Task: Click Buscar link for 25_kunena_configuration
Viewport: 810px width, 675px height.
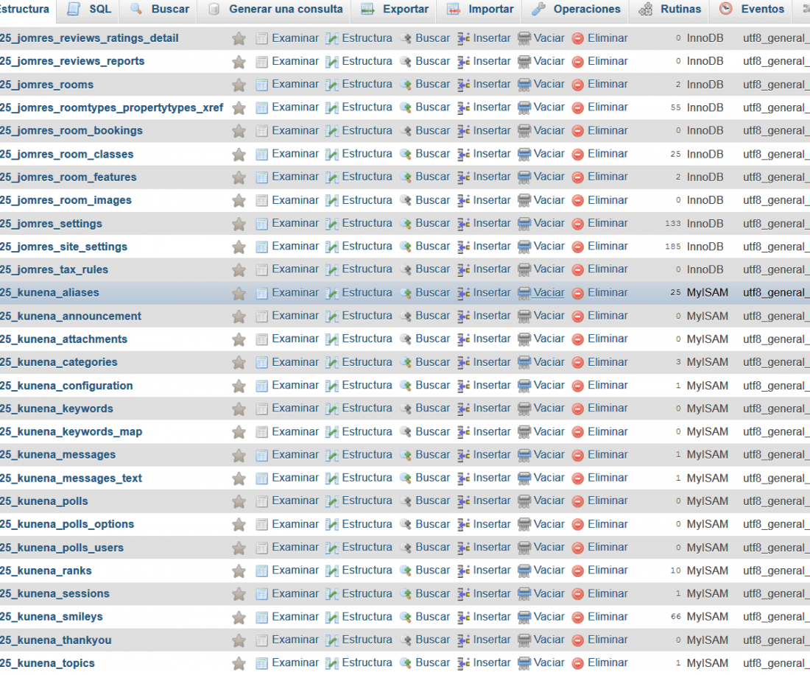Action: (433, 385)
